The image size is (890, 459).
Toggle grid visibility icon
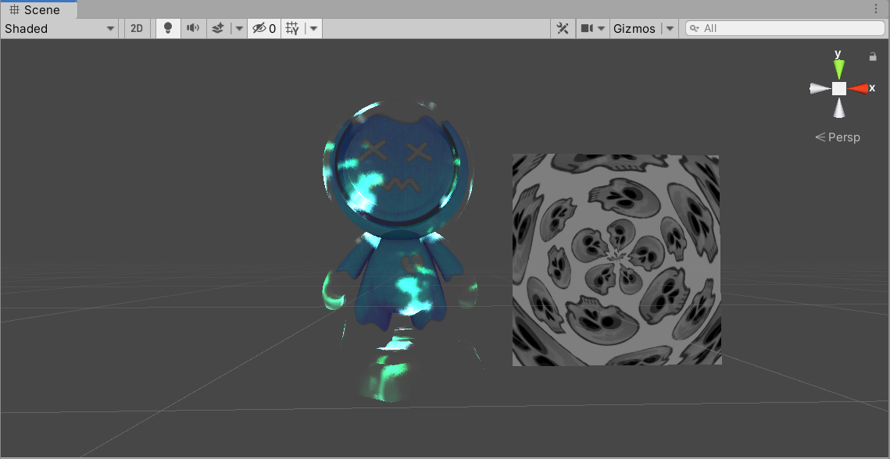tap(292, 28)
